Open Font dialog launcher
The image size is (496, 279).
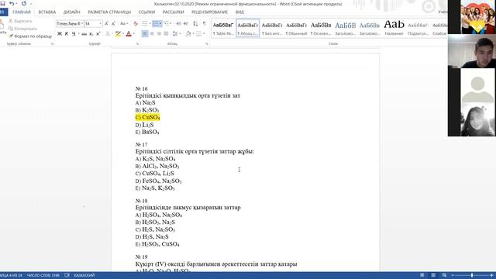click(x=137, y=44)
